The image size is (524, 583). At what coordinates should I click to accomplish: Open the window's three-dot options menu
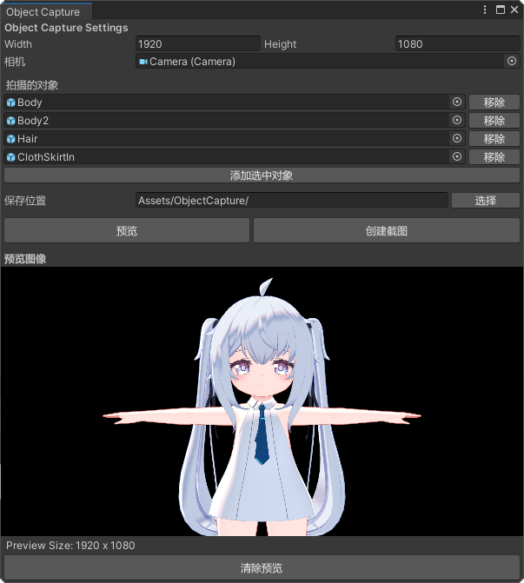(485, 10)
